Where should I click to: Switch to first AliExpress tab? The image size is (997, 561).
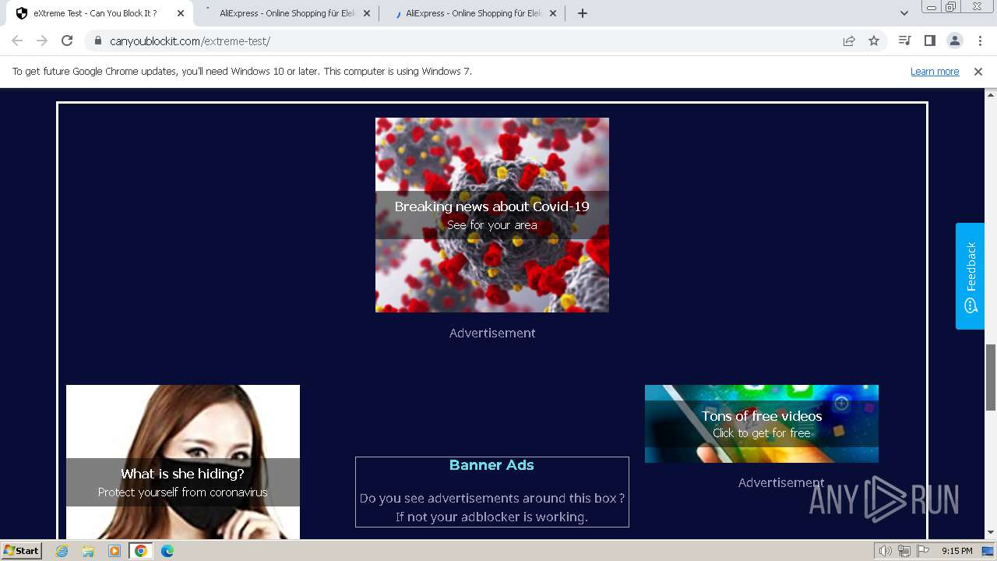pos(287,13)
